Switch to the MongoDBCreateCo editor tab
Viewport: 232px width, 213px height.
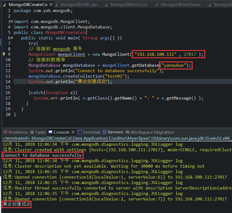coord(28,5)
